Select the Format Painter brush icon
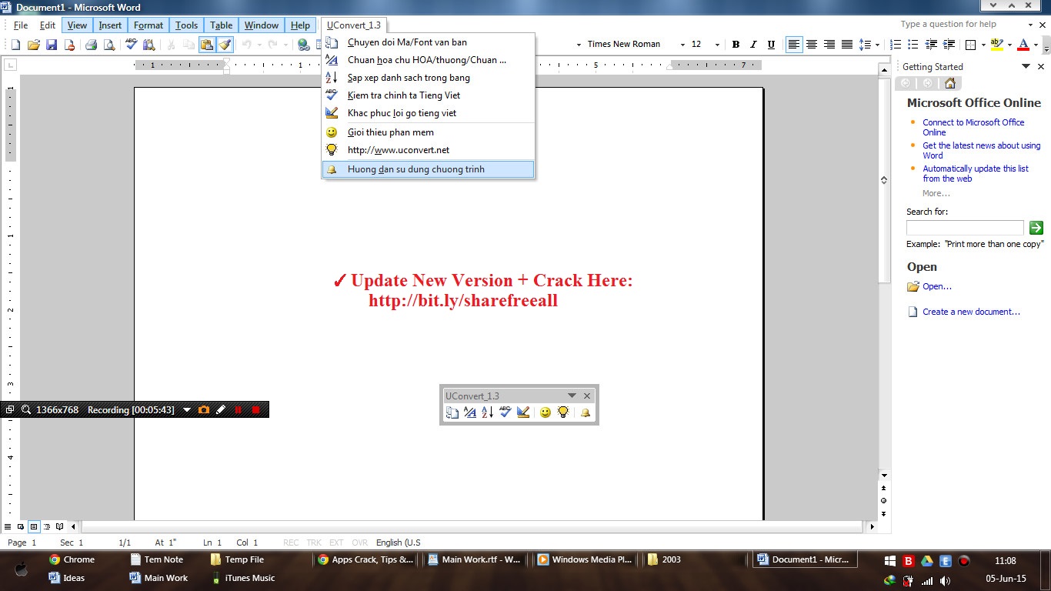Screen dimensions: 1051x591 225,45
